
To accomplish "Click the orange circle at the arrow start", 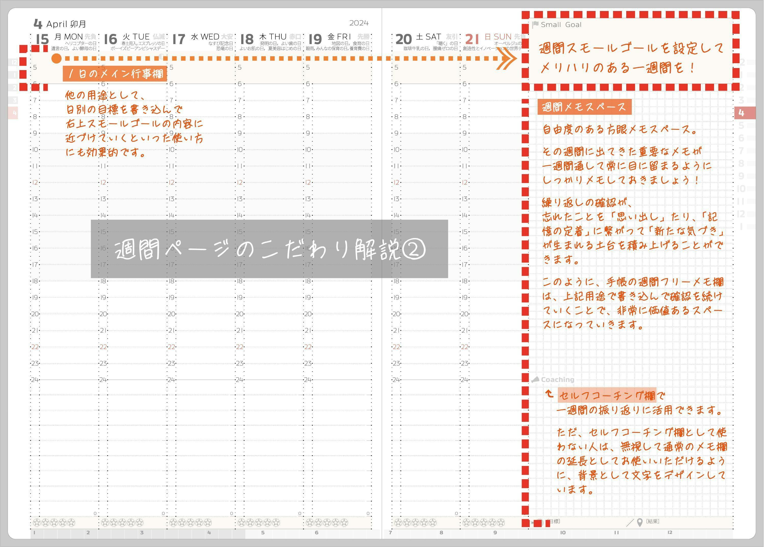I will coord(57,59).
